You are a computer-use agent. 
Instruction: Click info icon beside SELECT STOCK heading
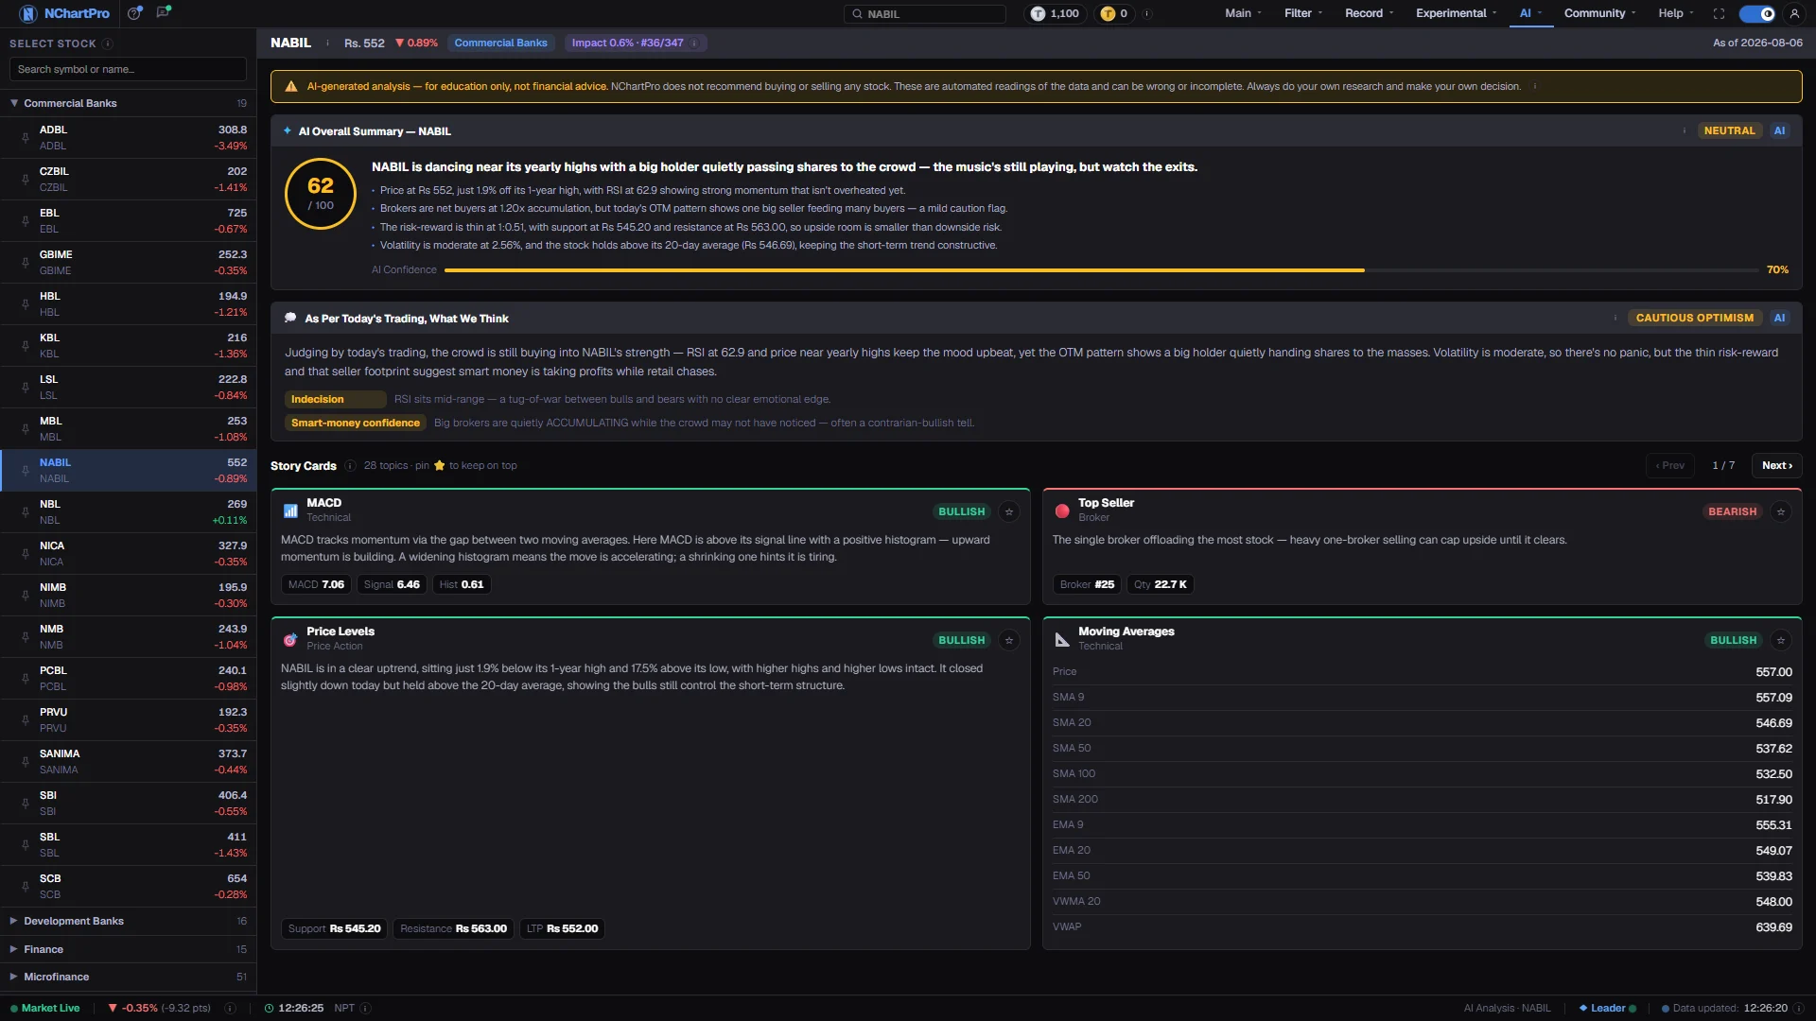[108, 43]
